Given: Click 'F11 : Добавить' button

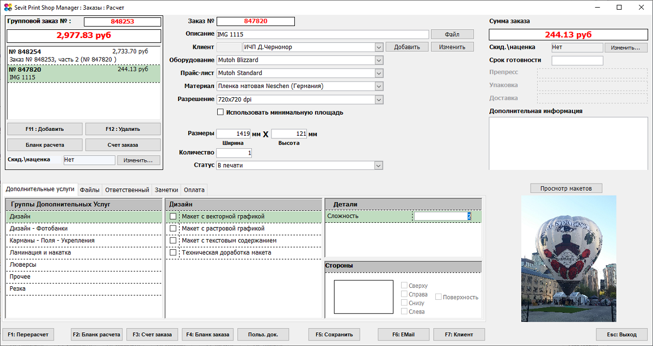Looking at the screenshot, I should (45, 129).
